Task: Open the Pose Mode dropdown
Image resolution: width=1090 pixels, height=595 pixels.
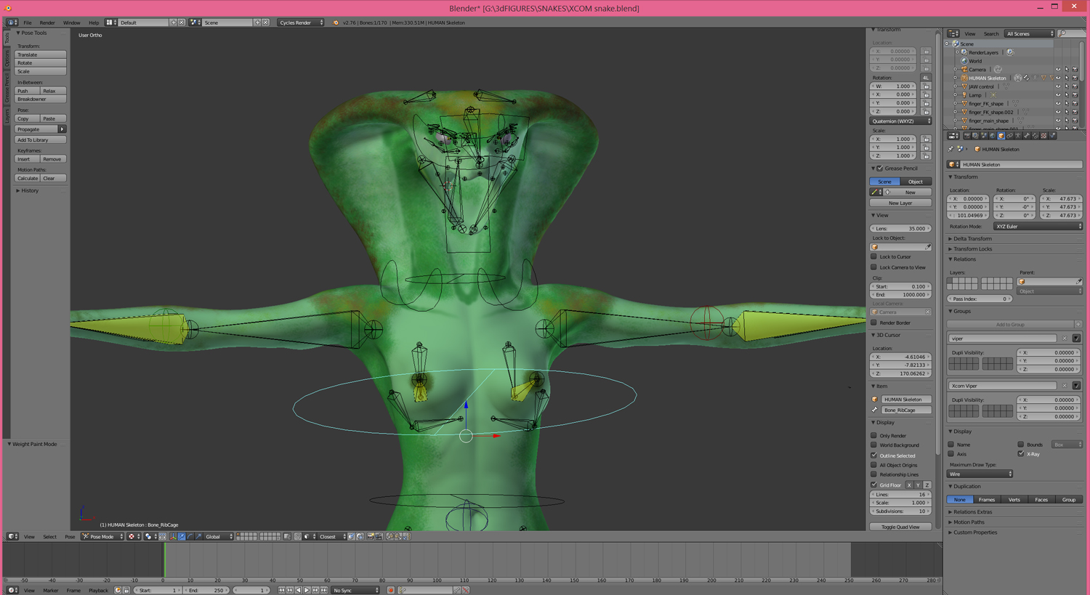Action: pos(102,537)
